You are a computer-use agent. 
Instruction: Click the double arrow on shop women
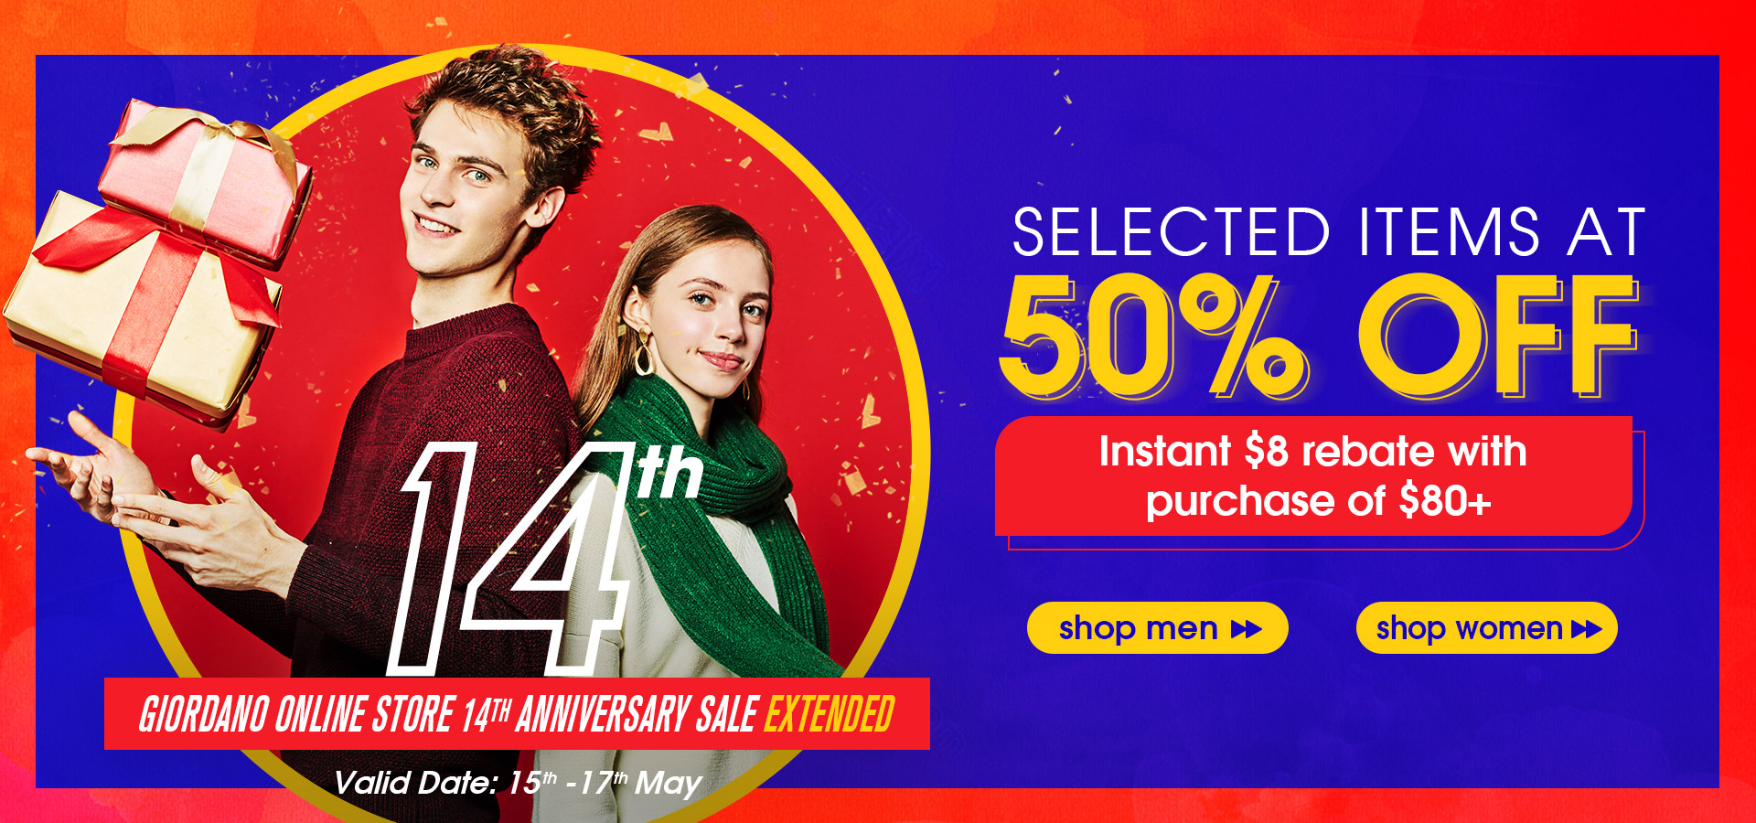pos(1587,629)
